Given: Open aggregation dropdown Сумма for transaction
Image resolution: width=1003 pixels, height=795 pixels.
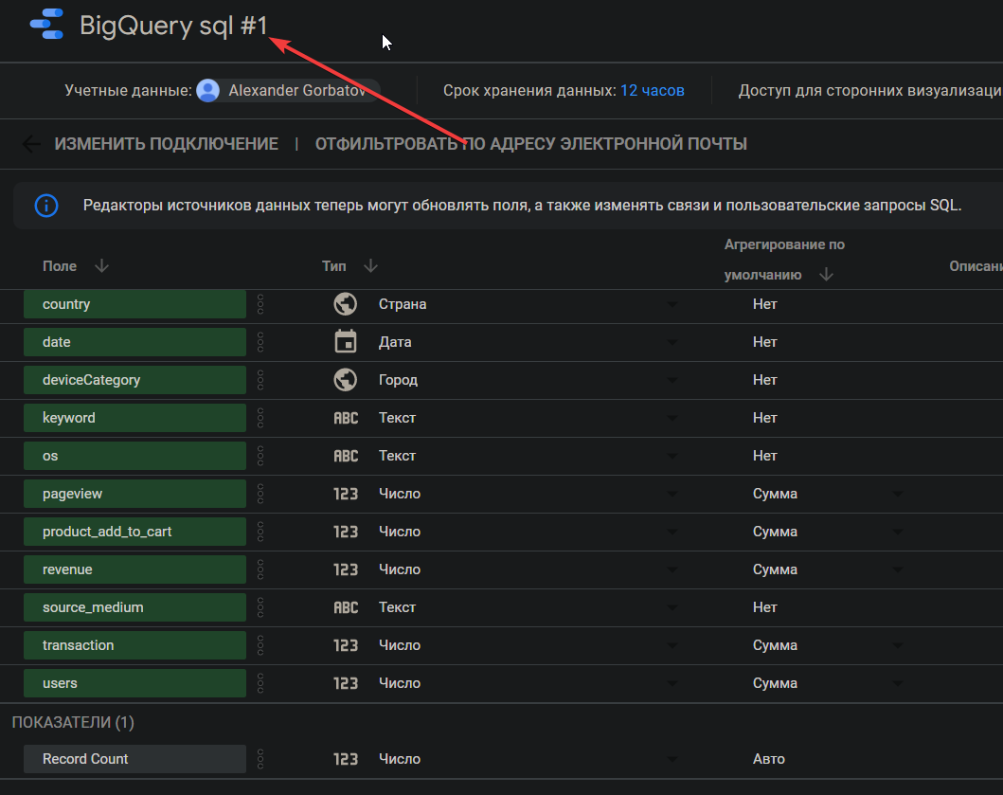Looking at the screenshot, I should pyautogui.click(x=828, y=645).
